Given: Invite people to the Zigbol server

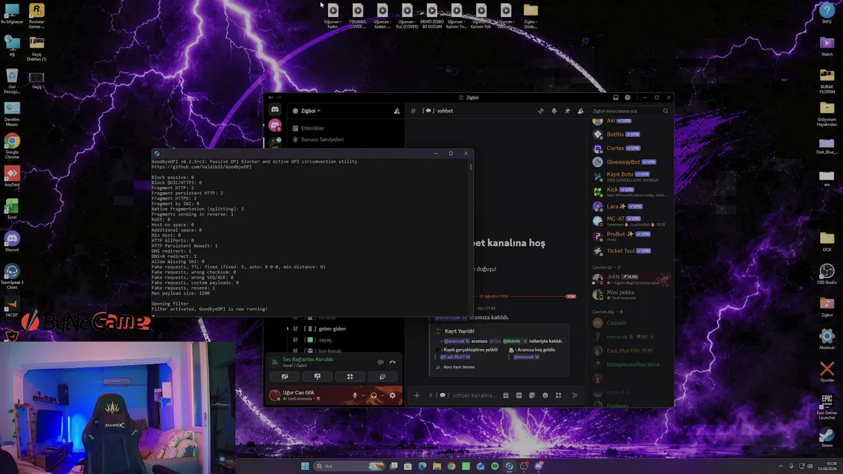Looking at the screenshot, I should point(396,111).
